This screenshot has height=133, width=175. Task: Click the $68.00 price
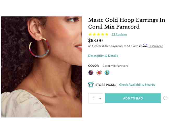(96, 40)
